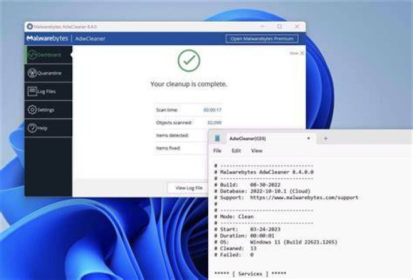Add a new Notepad tab
Image resolution: width=413 pixels, height=280 pixels.
pos(326,139)
